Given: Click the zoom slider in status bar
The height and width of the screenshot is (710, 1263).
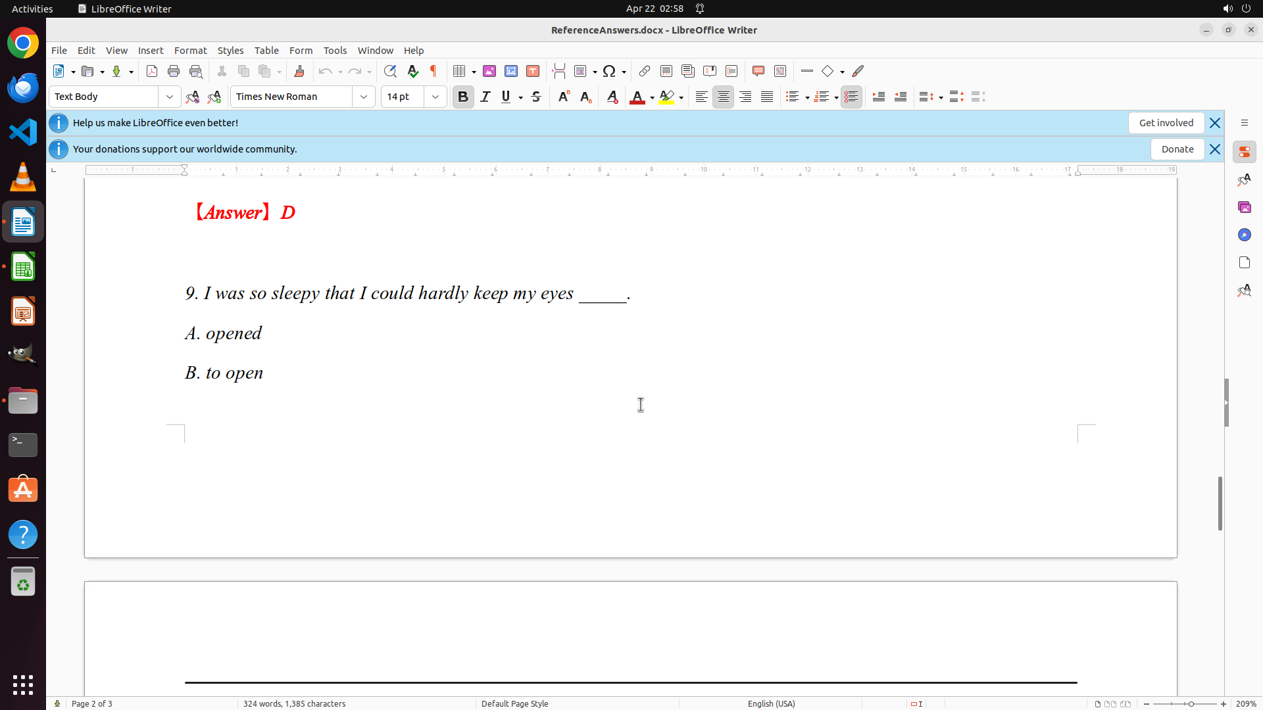Looking at the screenshot, I should pyautogui.click(x=1191, y=703).
